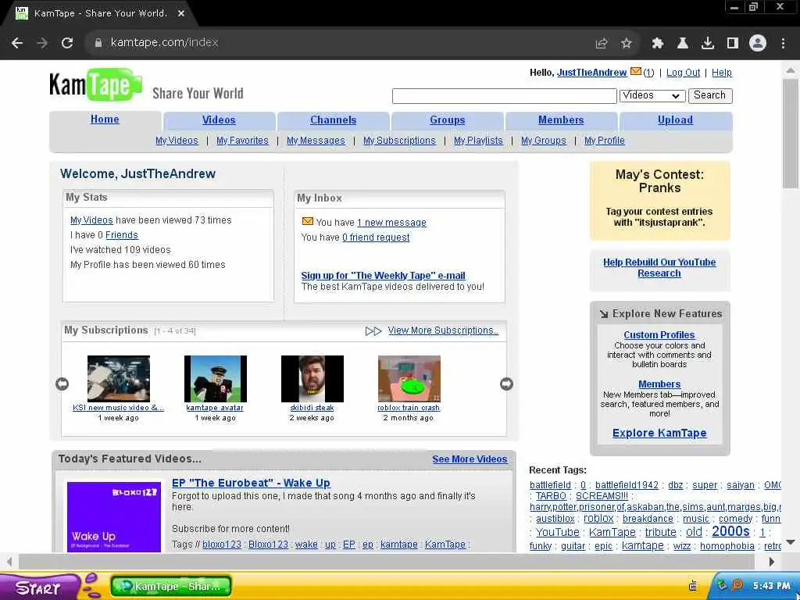Open the Videos navigation tab

pos(219,120)
